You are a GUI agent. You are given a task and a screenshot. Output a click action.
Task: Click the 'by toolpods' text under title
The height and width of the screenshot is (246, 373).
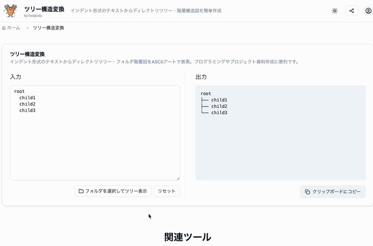(x=33, y=16)
